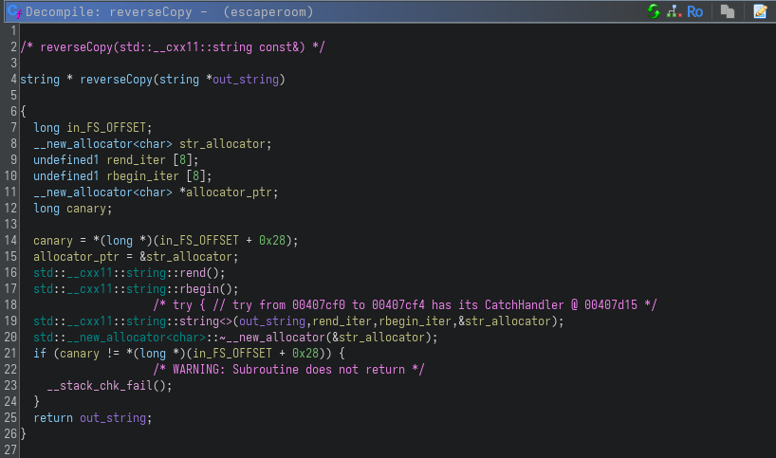Select rend_iter array declaration on line 9

tap(136, 159)
